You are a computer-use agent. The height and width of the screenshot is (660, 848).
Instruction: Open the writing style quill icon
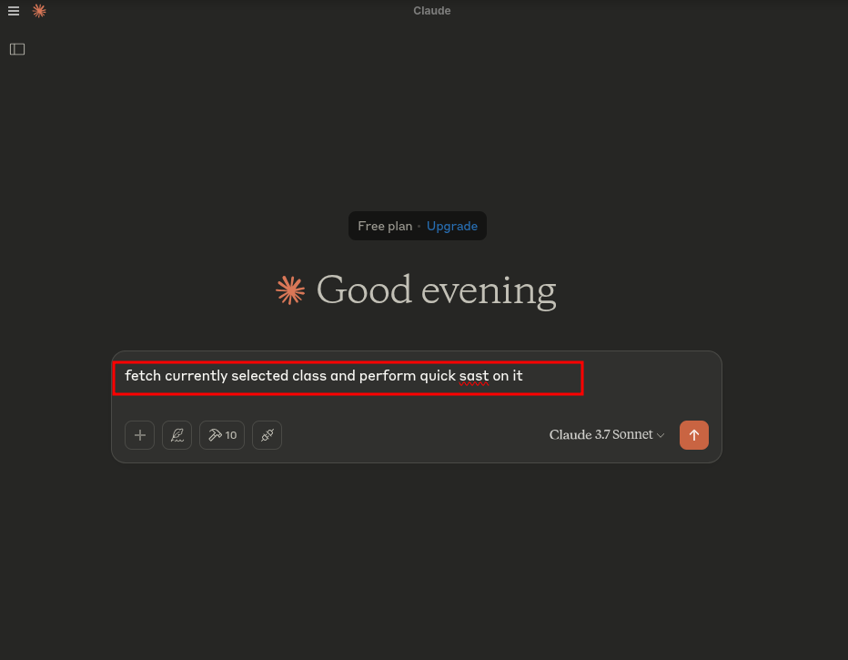pyautogui.click(x=177, y=435)
